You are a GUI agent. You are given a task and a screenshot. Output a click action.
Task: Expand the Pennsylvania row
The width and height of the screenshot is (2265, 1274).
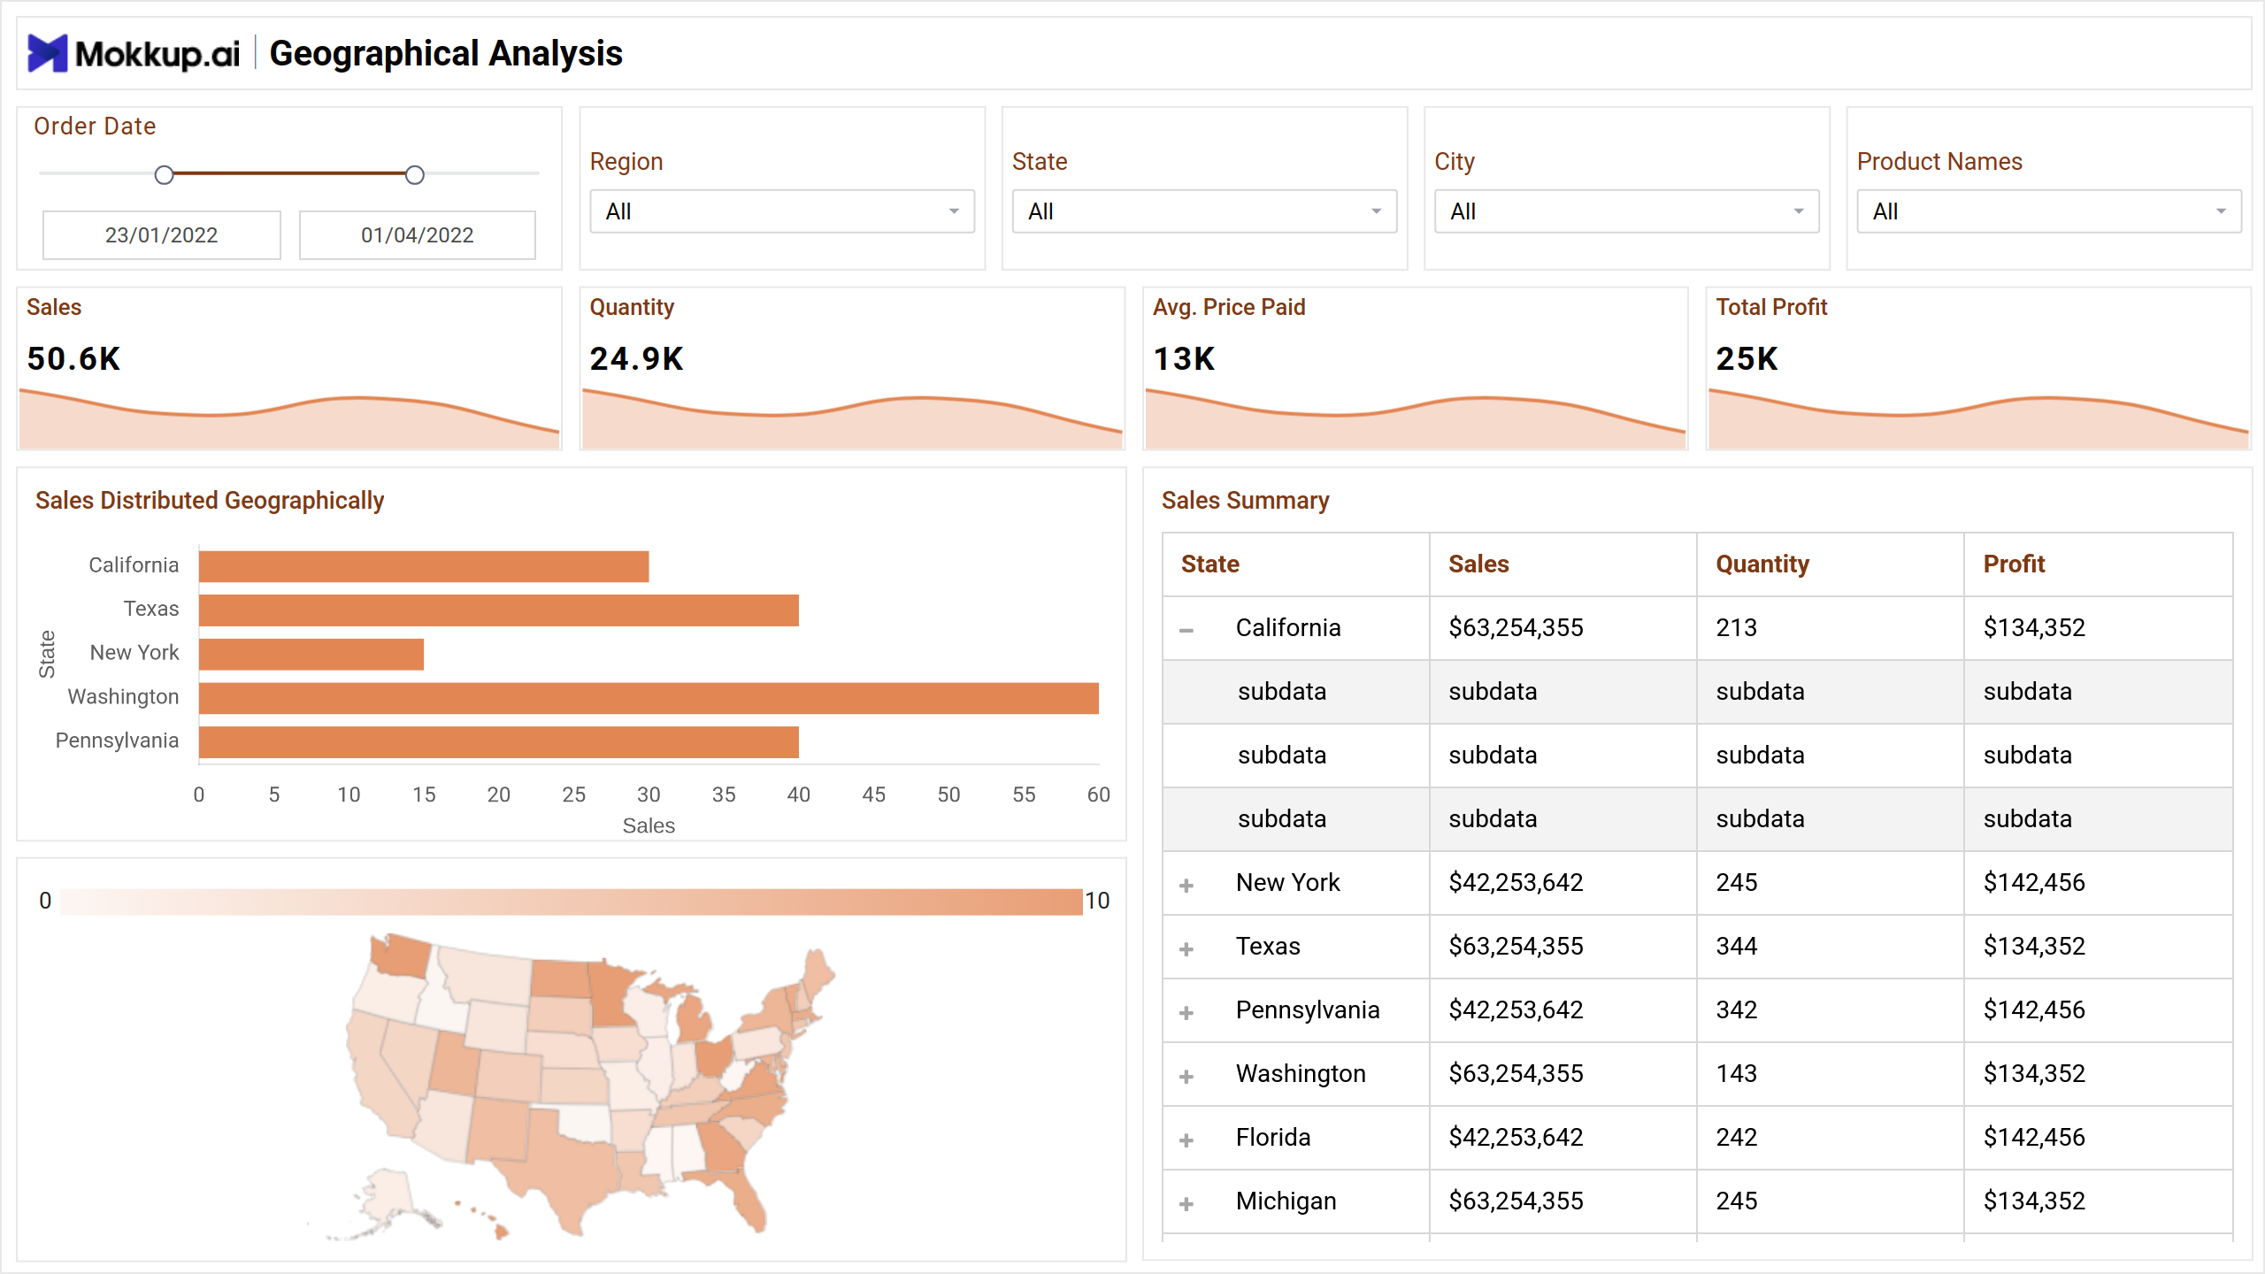coord(1186,1011)
